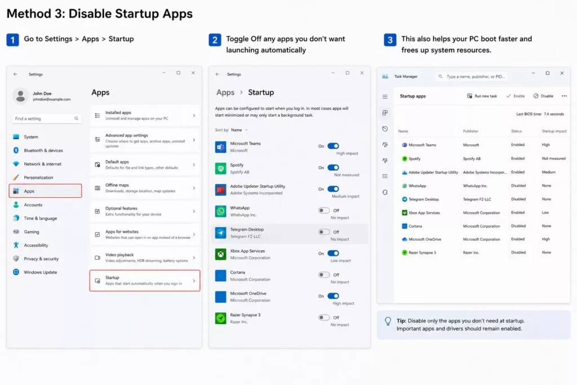Open Task Manager Services sidebar icon
The height and width of the screenshot is (385, 577).
pos(385,192)
